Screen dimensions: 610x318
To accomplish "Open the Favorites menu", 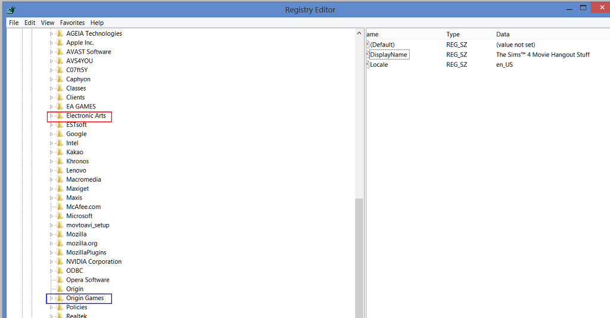I will (72, 23).
